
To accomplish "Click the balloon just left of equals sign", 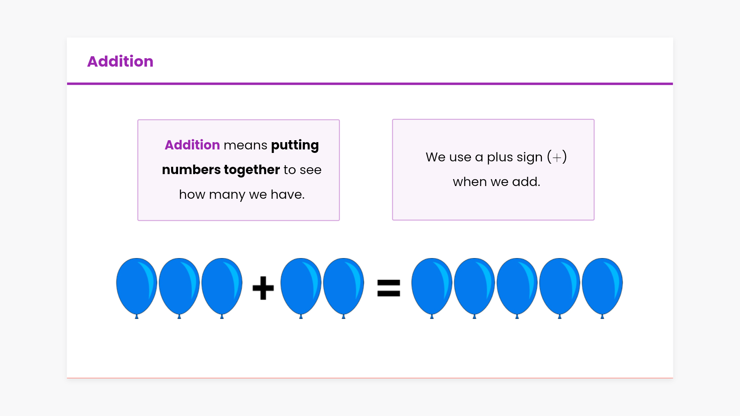I will (x=343, y=286).
